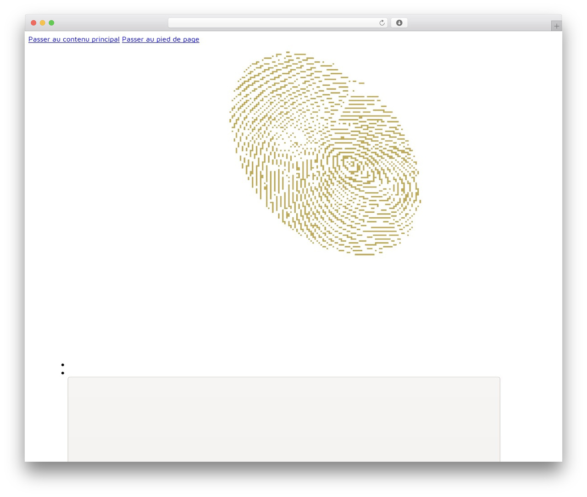Open a new tab with plus button
Image resolution: width=587 pixels, height=497 pixels.
[x=556, y=26]
